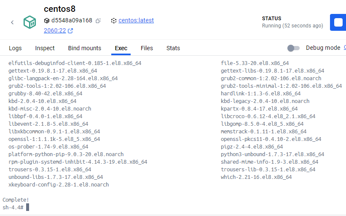The width and height of the screenshot is (346, 216).
Task: Show the Stats tab
Action: pos(173,48)
